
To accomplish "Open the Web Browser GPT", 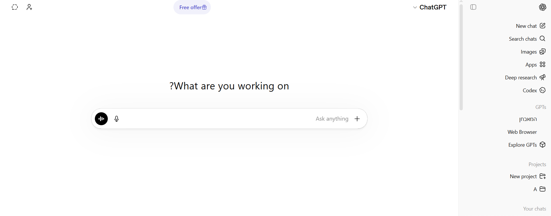I will tap(522, 132).
